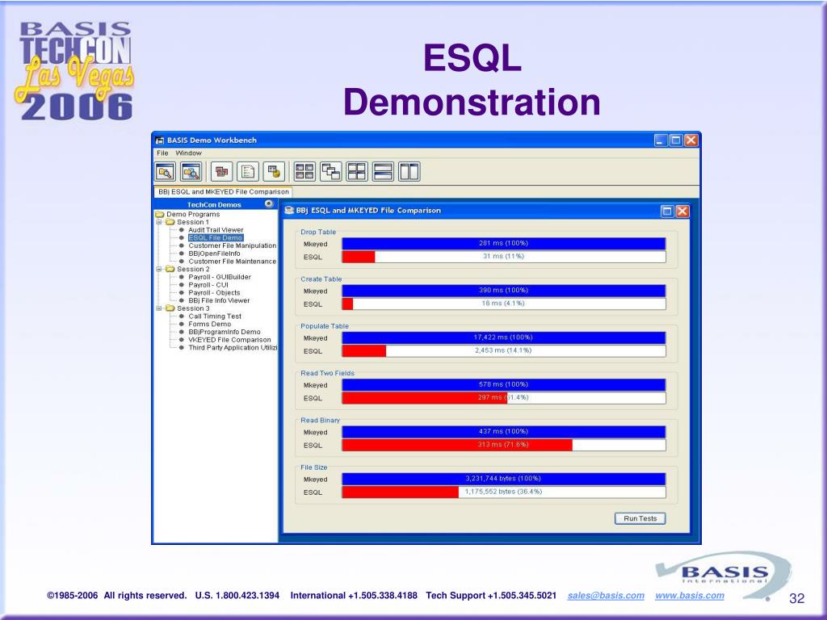Select BBjOpenFileInfo in the tree
The image size is (827, 620).
(214, 253)
